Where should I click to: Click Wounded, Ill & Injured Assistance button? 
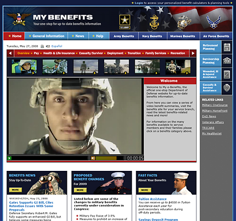[x=210, y=75]
